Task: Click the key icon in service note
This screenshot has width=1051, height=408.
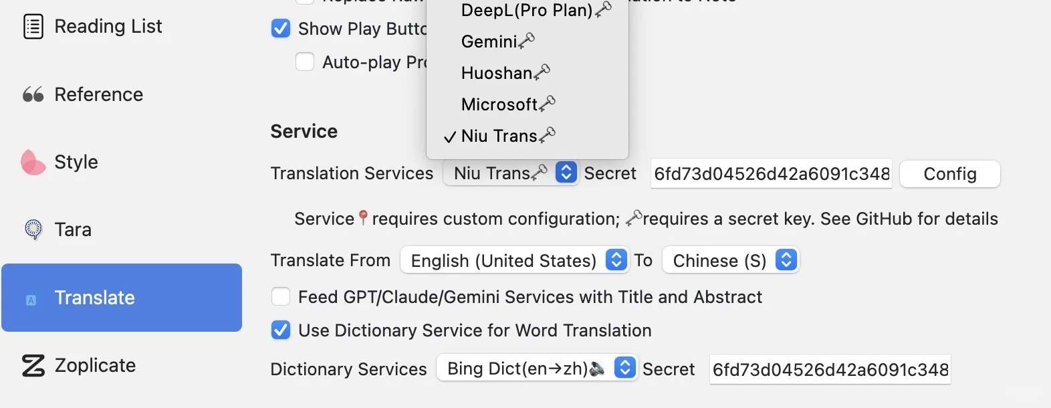Action: pyautogui.click(x=634, y=218)
